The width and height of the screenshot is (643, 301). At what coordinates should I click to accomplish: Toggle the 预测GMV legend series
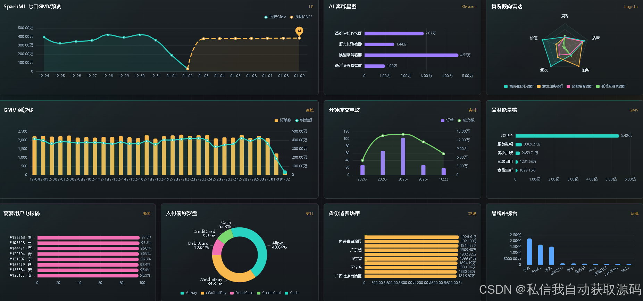coord(301,17)
